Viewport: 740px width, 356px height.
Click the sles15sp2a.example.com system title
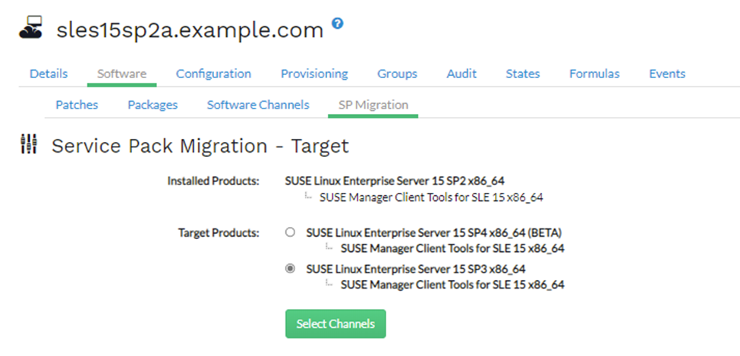[x=190, y=30]
